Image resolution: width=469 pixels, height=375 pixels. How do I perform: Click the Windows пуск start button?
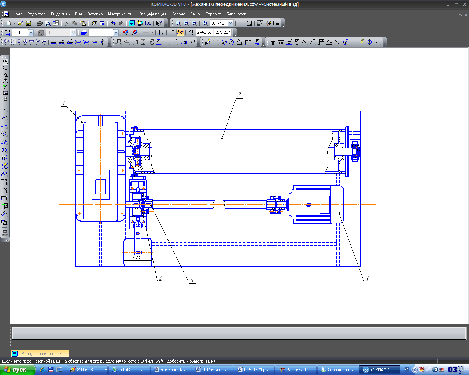pos(17,370)
